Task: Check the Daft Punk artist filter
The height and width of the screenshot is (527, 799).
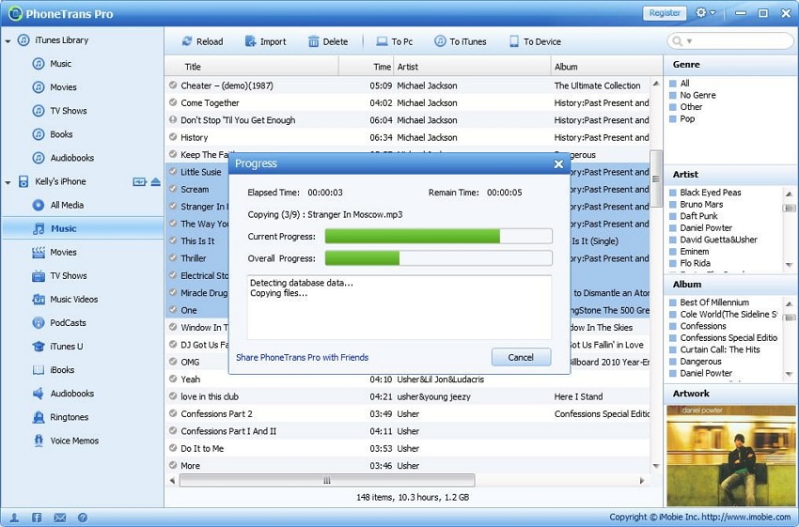Action: point(673,216)
